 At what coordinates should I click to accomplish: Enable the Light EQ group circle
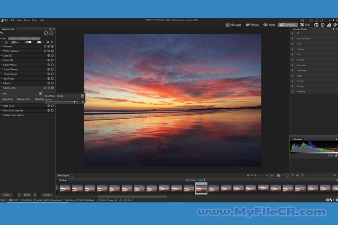(x=52, y=56)
